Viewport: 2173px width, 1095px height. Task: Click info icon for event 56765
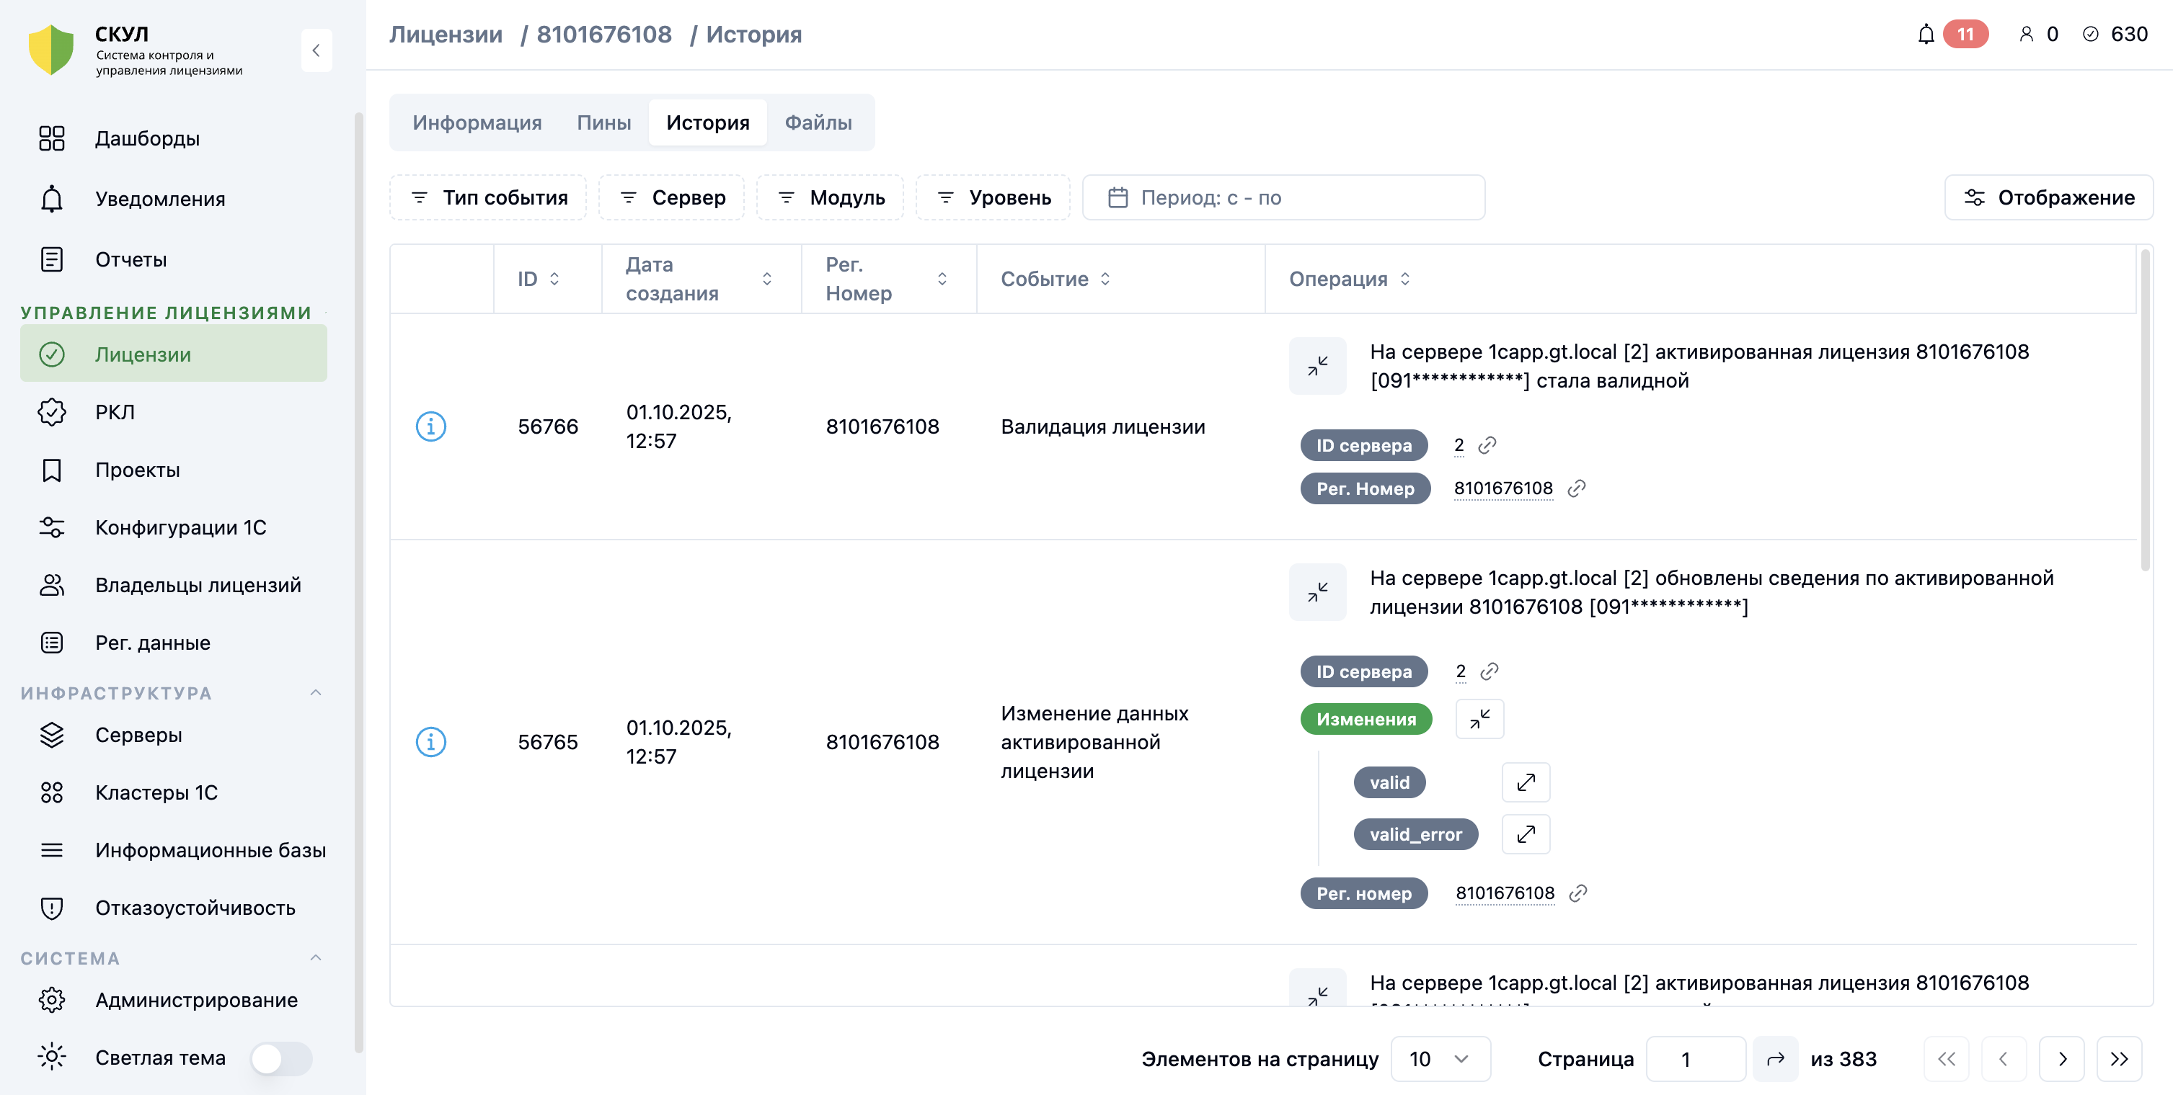(x=431, y=742)
